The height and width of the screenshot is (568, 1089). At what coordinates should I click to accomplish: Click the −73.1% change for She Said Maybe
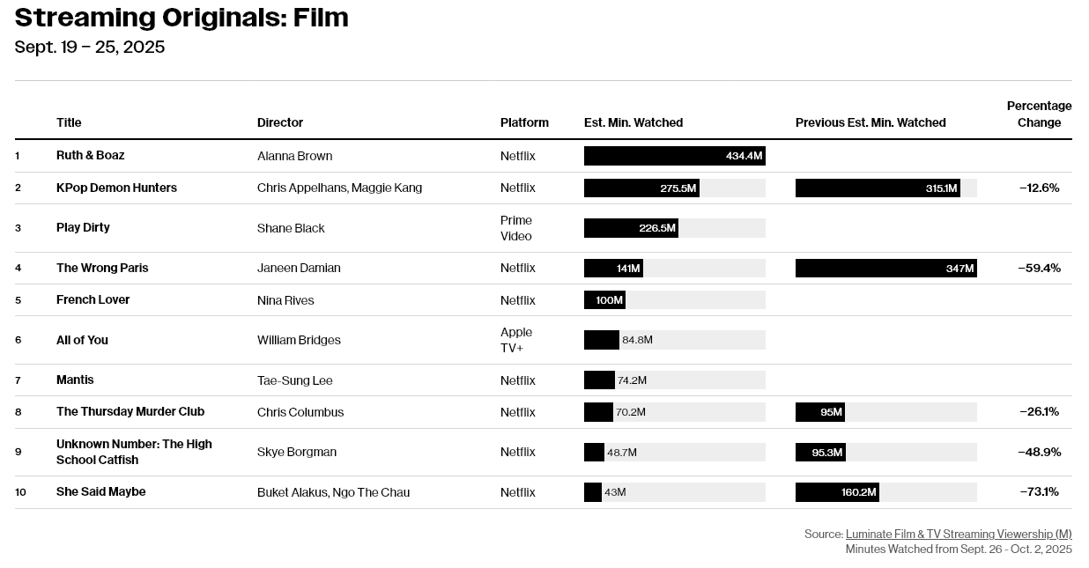pos(1040,492)
